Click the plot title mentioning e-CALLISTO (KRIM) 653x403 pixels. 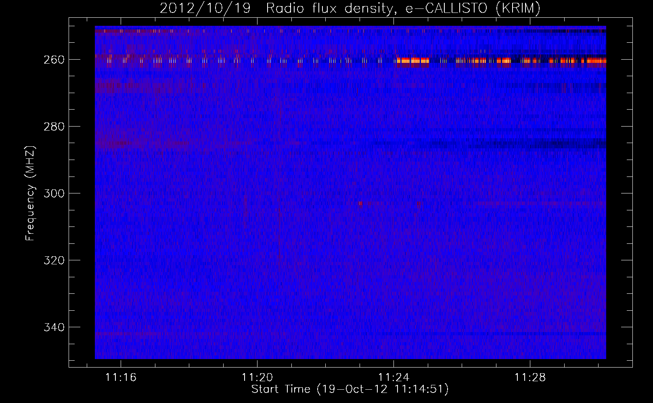[350, 8]
